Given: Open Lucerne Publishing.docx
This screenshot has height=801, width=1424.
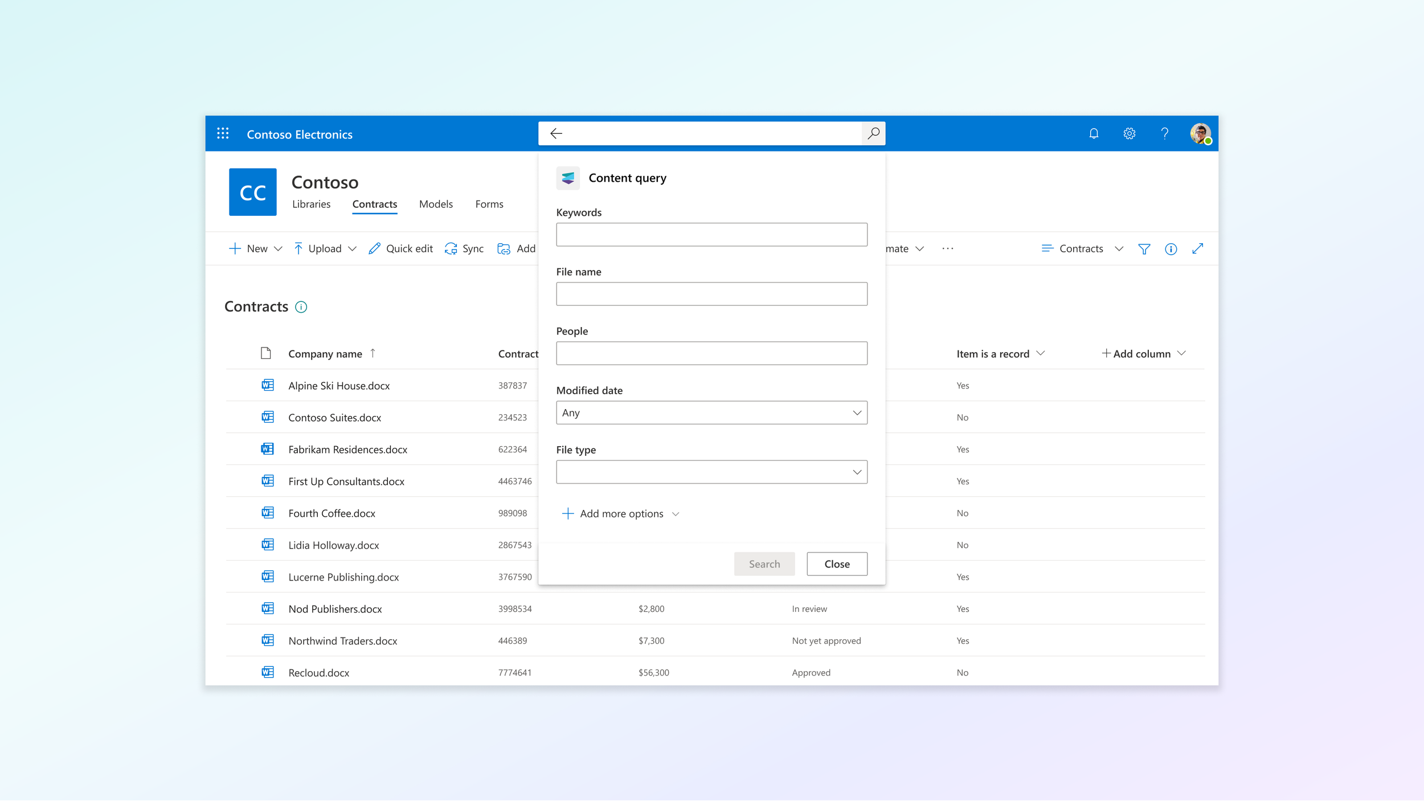Looking at the screenshot, I should (343, 577).
